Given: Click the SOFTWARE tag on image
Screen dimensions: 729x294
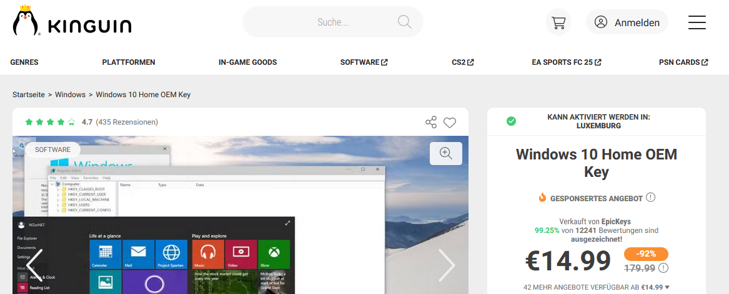Looking at the screenshot, I should pos(52,149).
